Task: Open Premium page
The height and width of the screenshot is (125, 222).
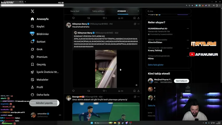Action: 39,57
